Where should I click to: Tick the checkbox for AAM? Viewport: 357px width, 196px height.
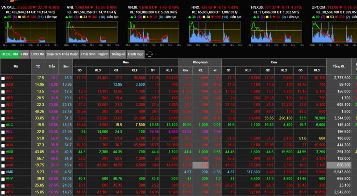pos(3,85)
